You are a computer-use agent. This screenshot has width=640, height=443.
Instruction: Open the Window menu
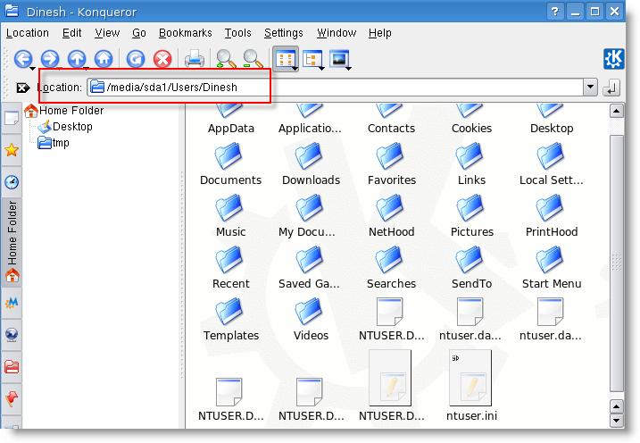tap(337, 33)
